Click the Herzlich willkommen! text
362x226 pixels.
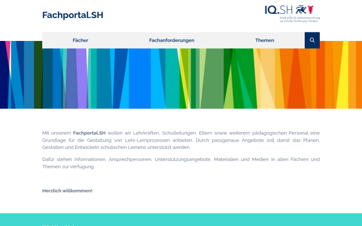pos(67,190)
